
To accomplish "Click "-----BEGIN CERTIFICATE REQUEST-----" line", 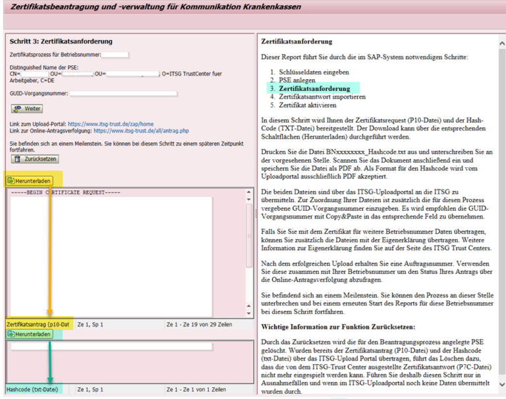I will tap(65, 192).
